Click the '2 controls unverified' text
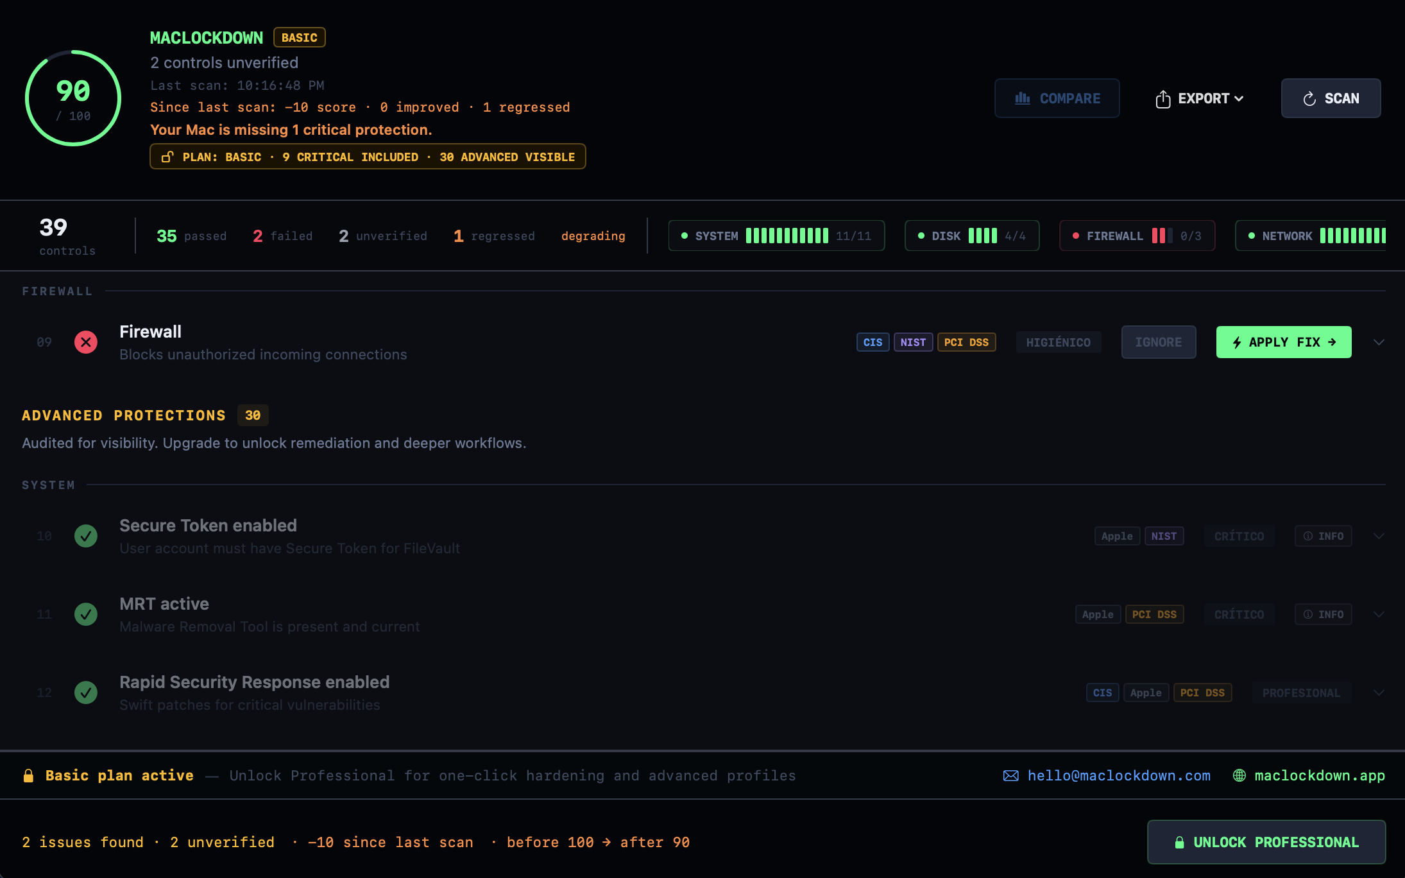 224,62
